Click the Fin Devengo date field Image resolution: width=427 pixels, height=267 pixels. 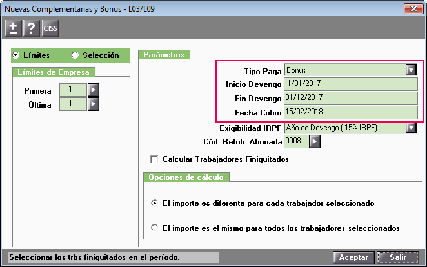tap(351, 98)
